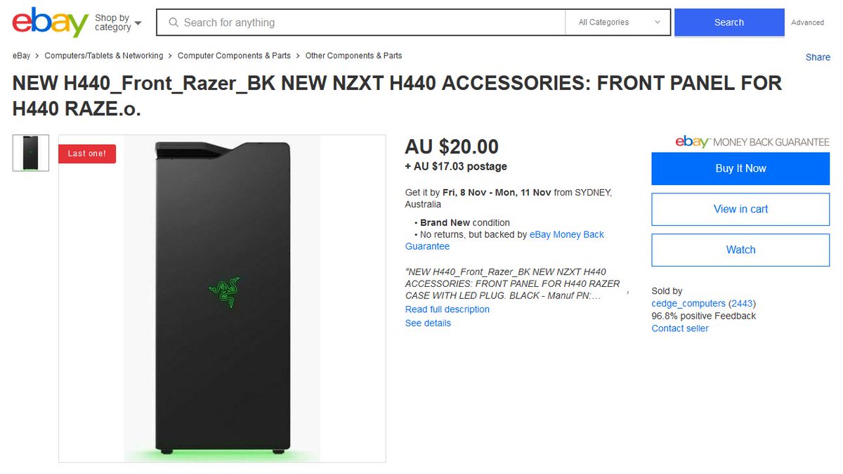This screenshot has width=843, height=474.
Task: Open seller cedge_computers profile
Action: tap(688, 303)
